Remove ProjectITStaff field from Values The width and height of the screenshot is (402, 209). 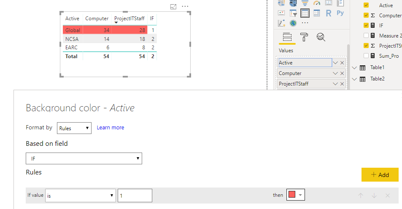[342, 84]
